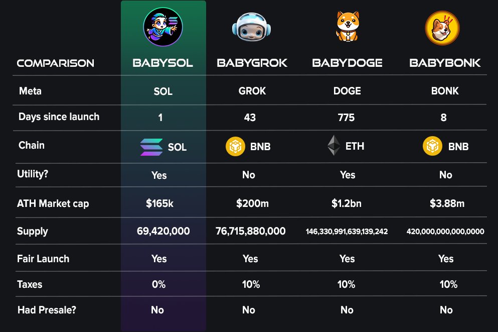This screenshot has height=332, width=498.
Task: Click the BABYSOL wizard mascot logo
Action: pos(163,27)
